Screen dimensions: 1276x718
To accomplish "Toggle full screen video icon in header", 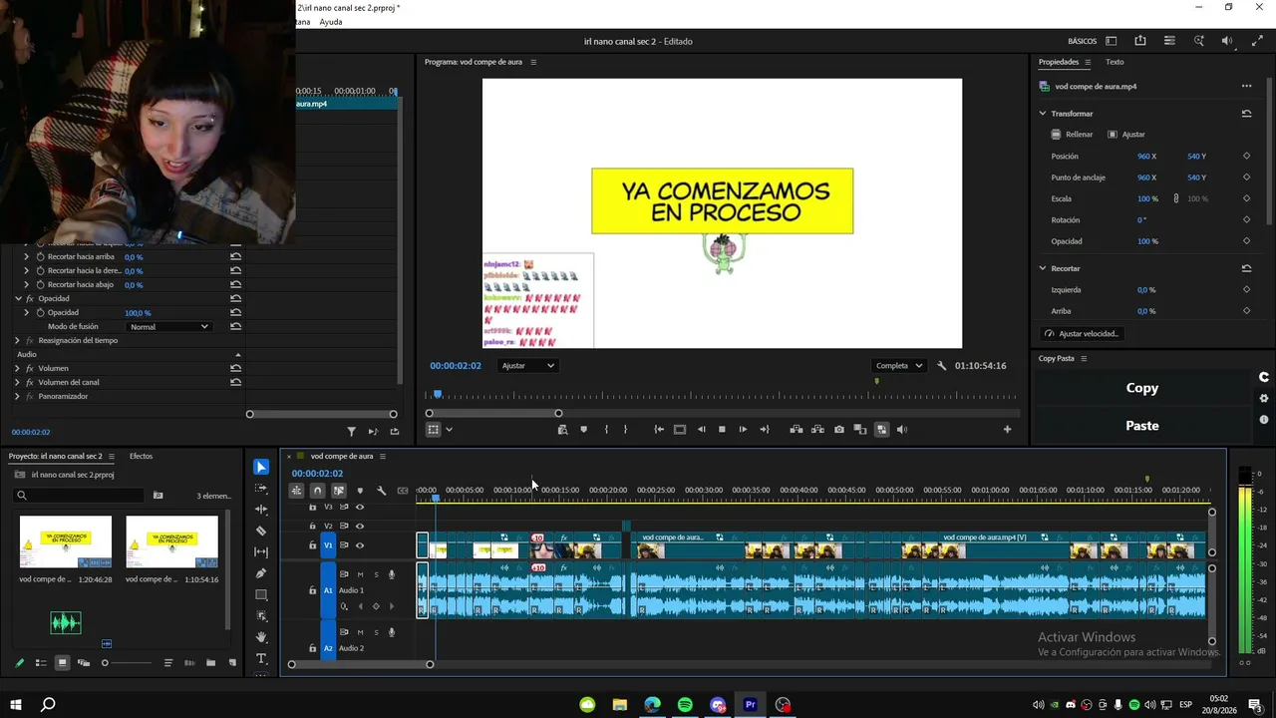I will 1257,41.
